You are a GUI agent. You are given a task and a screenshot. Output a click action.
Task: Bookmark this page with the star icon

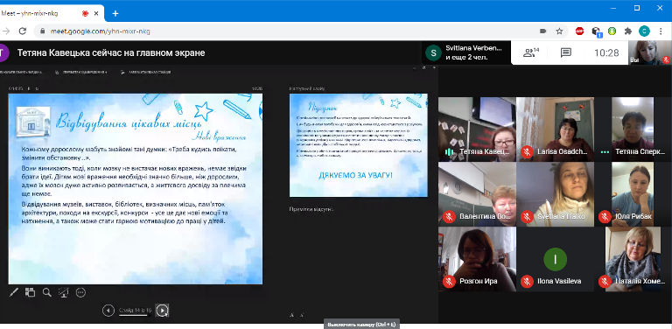pyautogui.click(x=559, y=31)
